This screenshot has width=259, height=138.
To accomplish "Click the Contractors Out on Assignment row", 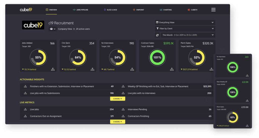I will click(x=69, y=116).
